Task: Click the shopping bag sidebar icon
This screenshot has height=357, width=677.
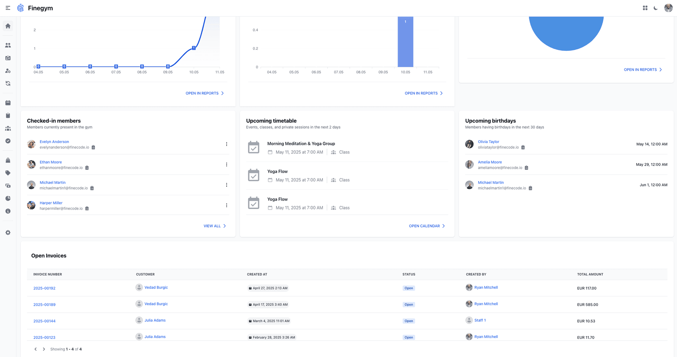Action: (8, 160)
